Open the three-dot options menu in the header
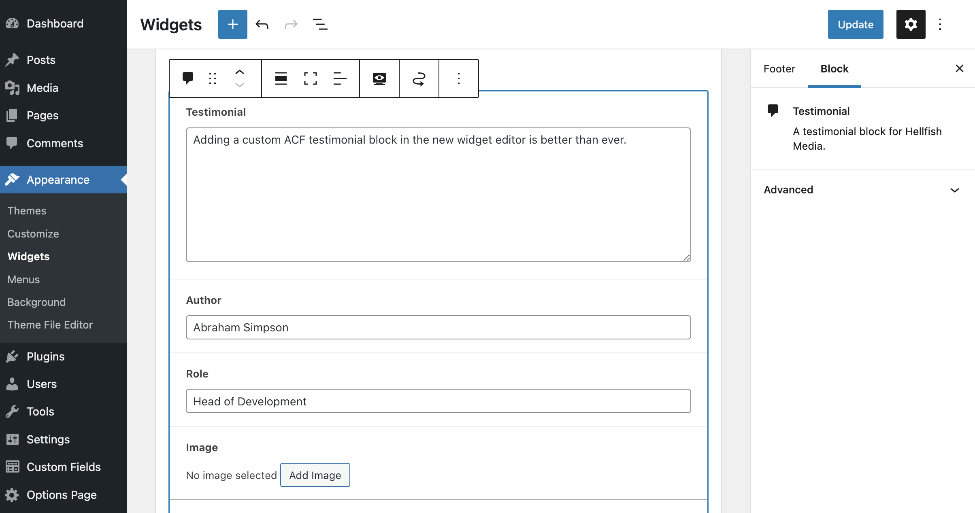 940,24
